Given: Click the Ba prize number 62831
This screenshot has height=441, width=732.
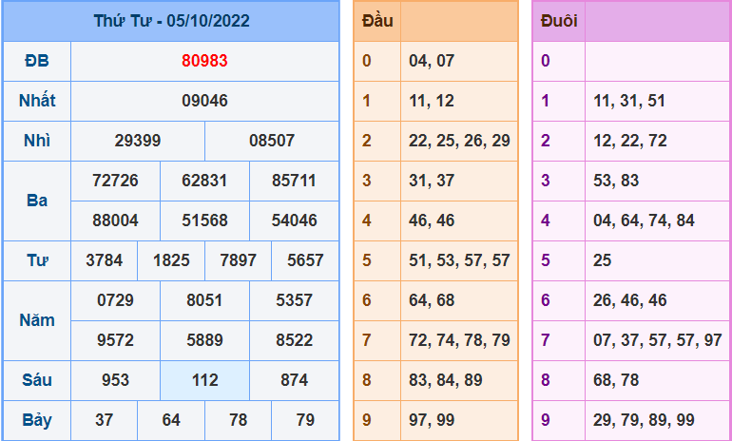Looking at the screenshot, I should [204, 181].
